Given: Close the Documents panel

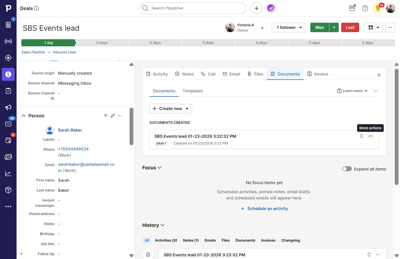Looking at the screenshot, I should click(x=379, y=75).
